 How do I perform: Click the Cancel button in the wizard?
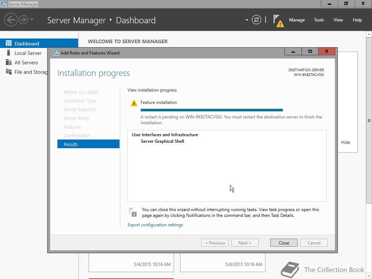point(314,243)
